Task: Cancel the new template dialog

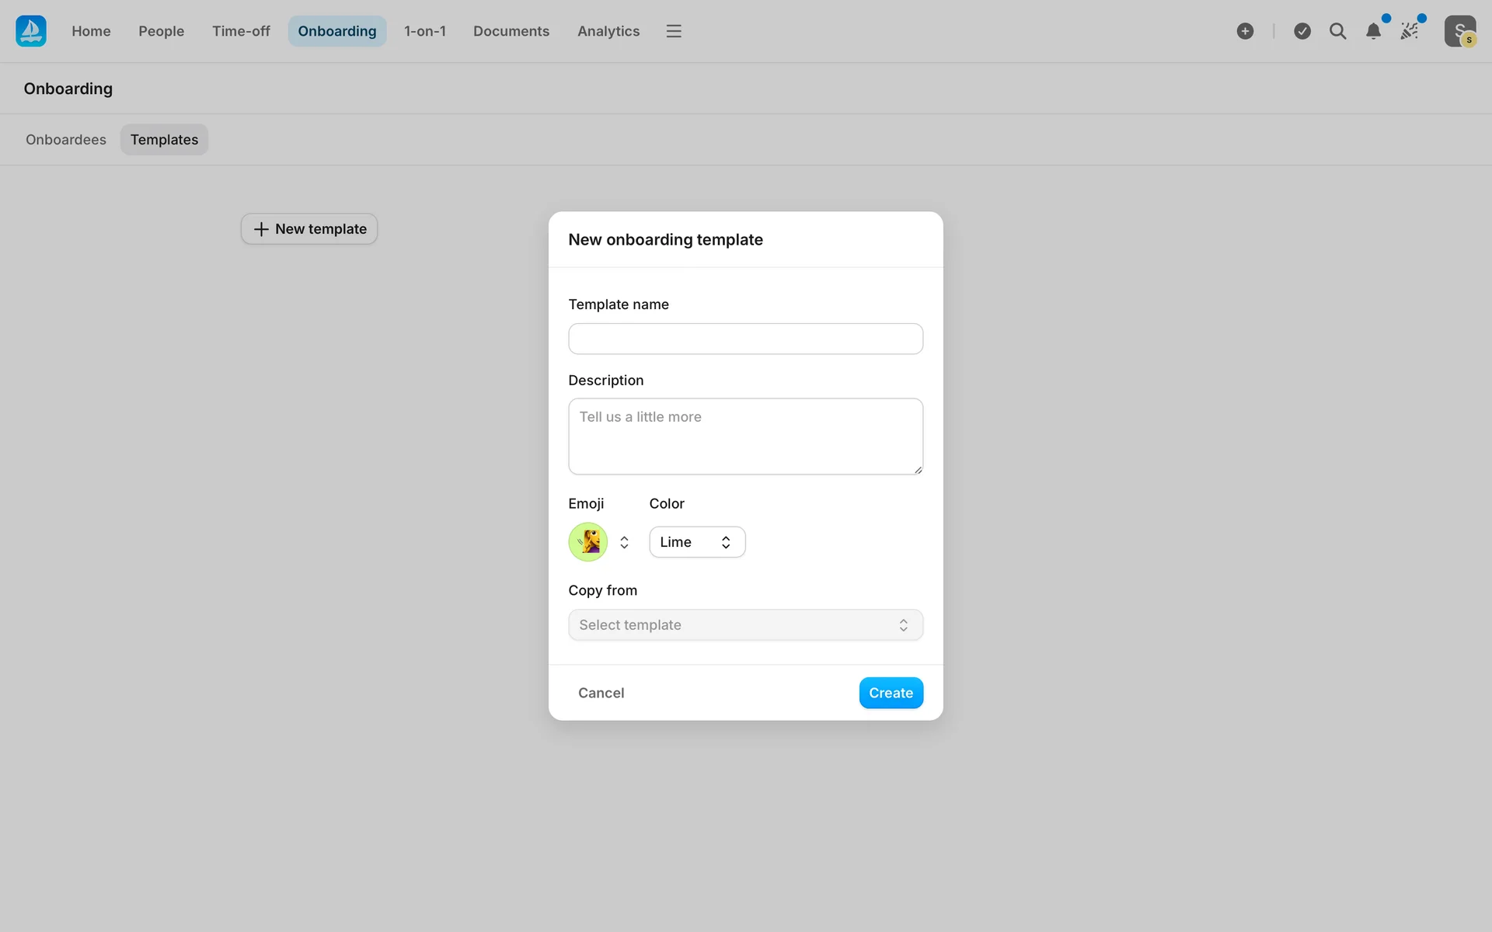Action: point(601,693)
